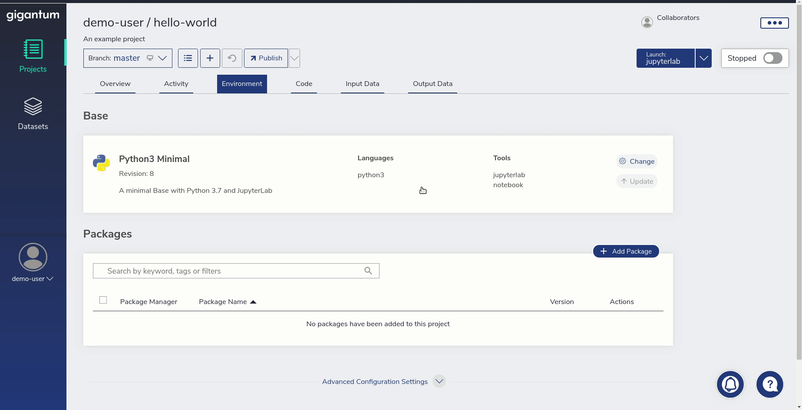Create a new branch with plus button
The height and width of the screenshot is (410, 802).
tap(210, 58)
